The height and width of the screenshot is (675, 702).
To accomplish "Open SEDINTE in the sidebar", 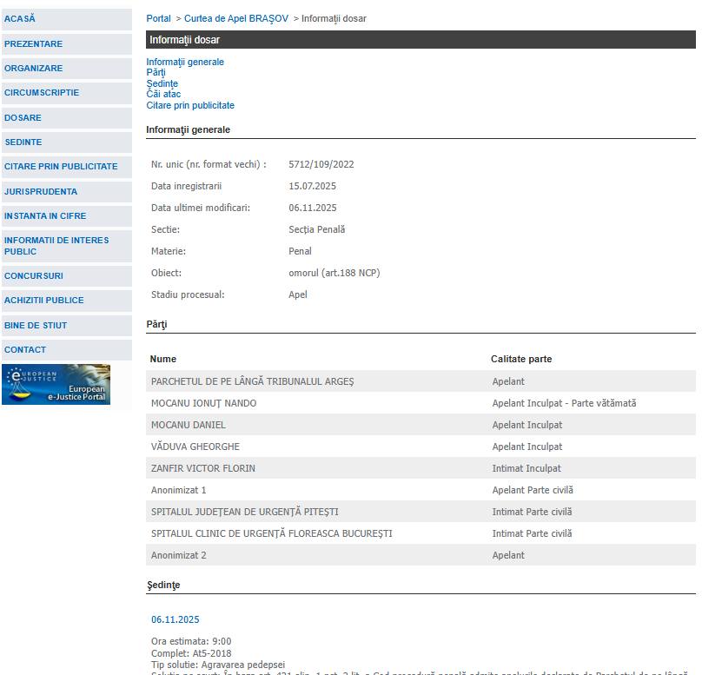I will 23,142.
